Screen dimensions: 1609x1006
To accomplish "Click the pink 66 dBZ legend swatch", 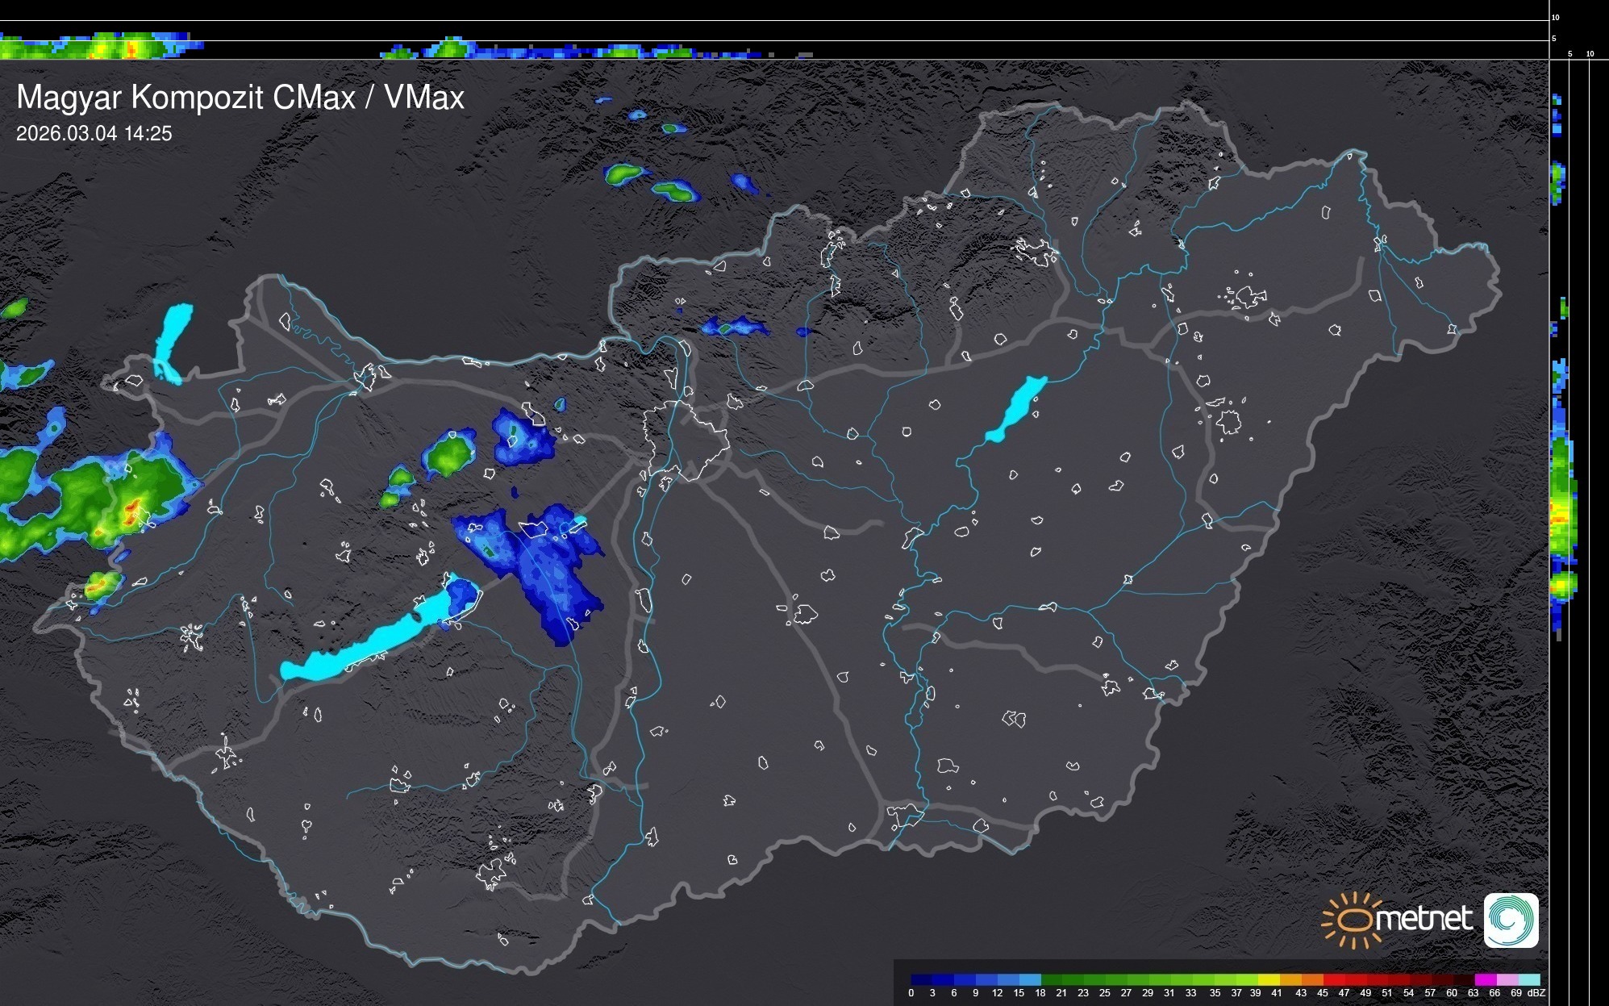I will click(x=1507, y=979).
